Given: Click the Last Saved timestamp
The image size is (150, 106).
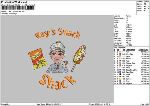Looking at the screenshot, I should click(49, 104).
